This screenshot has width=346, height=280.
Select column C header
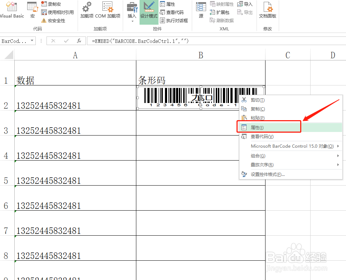(x=288, y=55)
